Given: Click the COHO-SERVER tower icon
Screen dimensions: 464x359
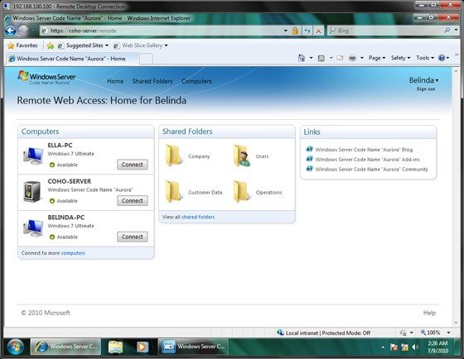Looking at the screenshot, I should pos(32,191).
